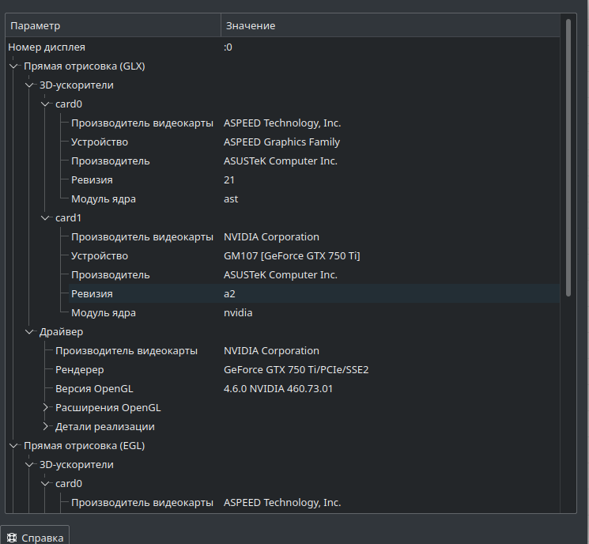Collapse the EGL 3D-ускорители node
589x544 pixels.
click(x=29, y=465)
